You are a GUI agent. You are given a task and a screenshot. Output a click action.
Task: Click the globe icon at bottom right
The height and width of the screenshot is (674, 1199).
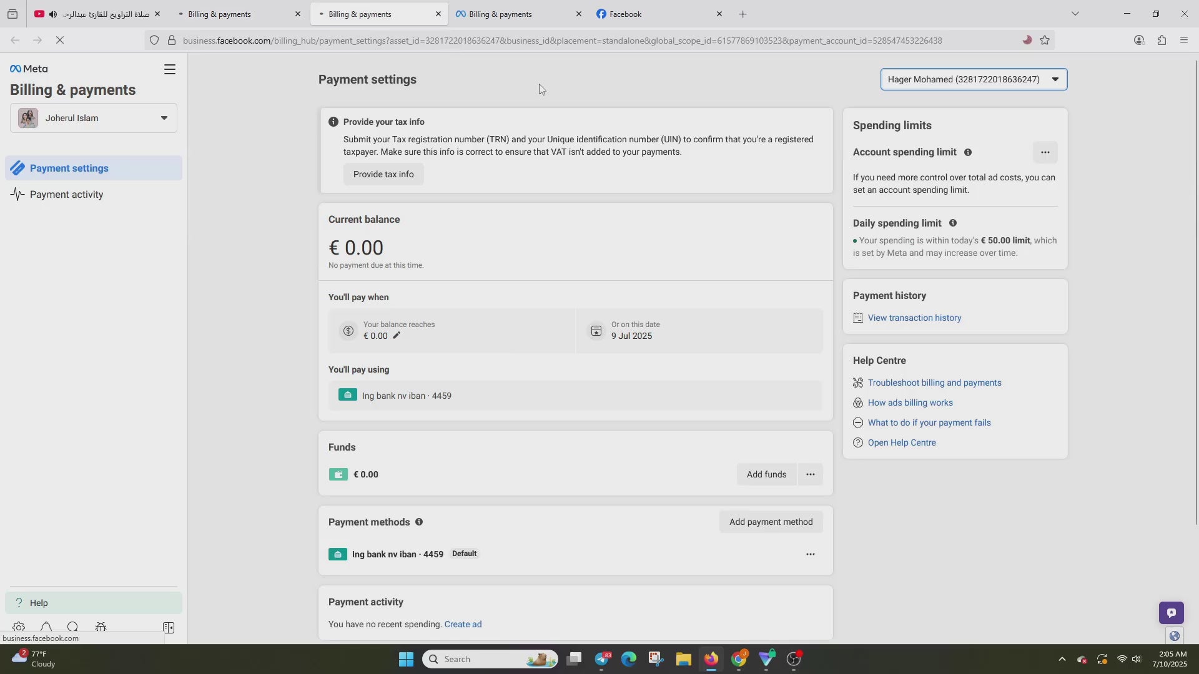point(1174,636)
